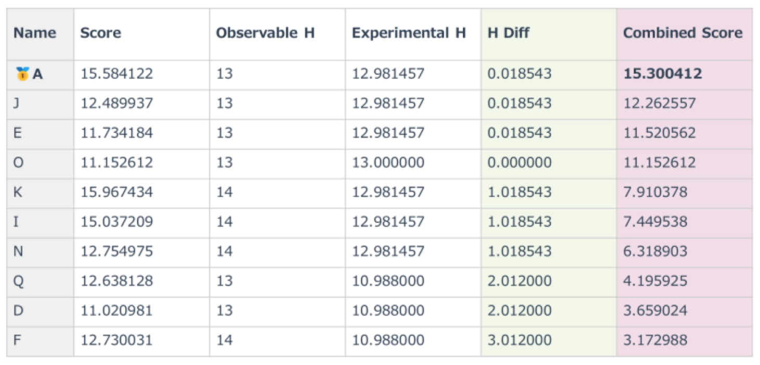Viewport: 760px width, 365px height.
Task: Click the Observable H column header
Action: click(x=265, y=33)
